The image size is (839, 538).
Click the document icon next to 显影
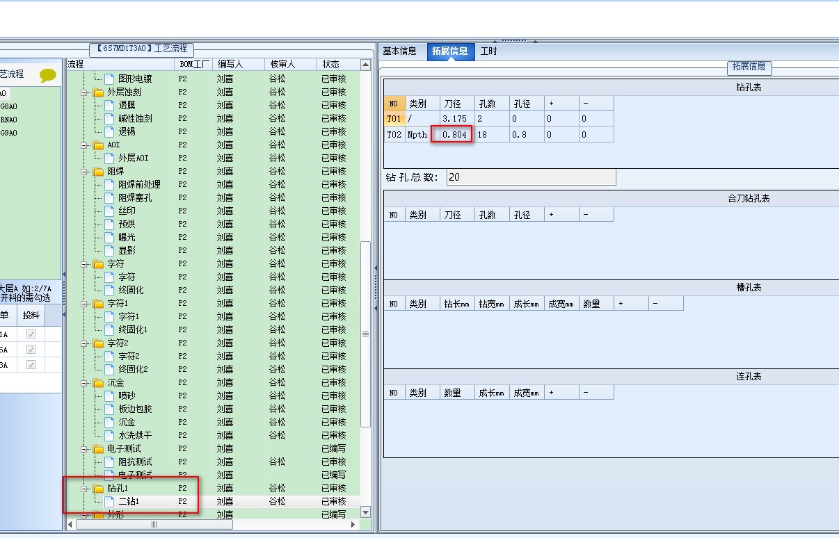pyautogui.click(x=109, y=250)
